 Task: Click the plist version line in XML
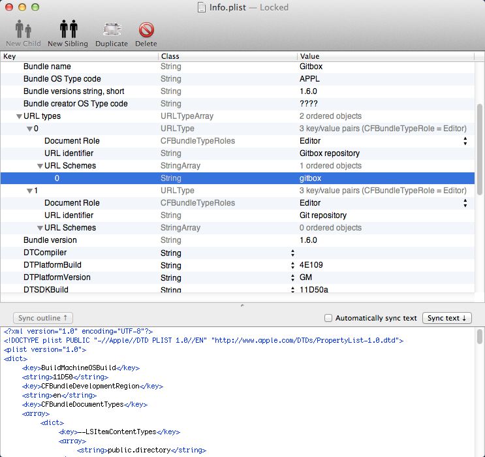(x=45, y=350)
